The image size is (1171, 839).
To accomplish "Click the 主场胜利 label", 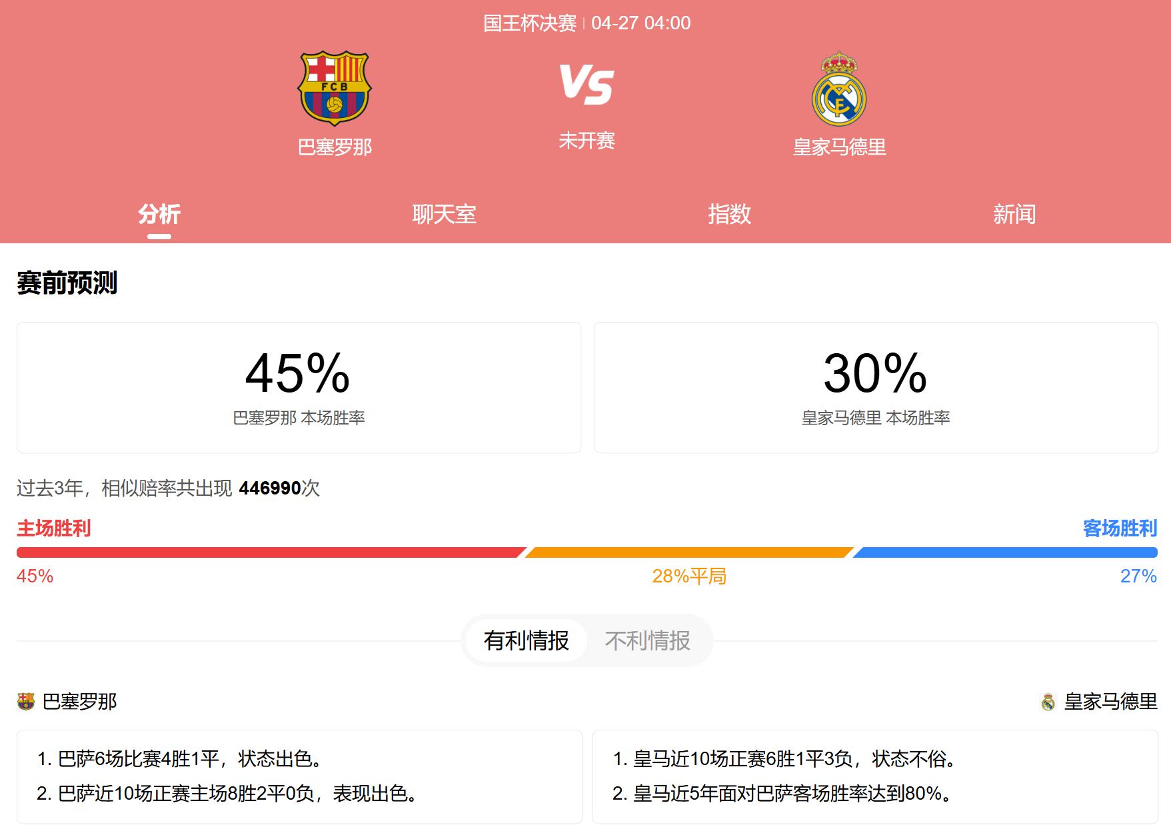I will pos(54,528).
